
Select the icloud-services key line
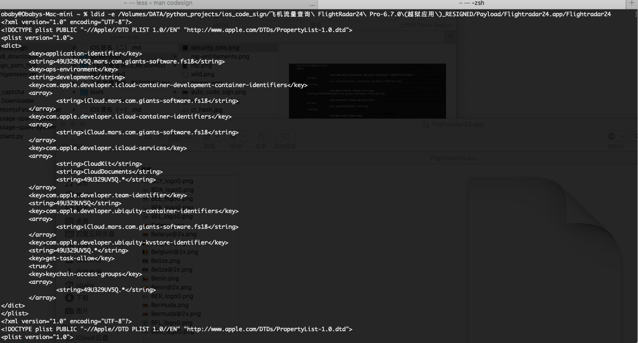point(108,148)
